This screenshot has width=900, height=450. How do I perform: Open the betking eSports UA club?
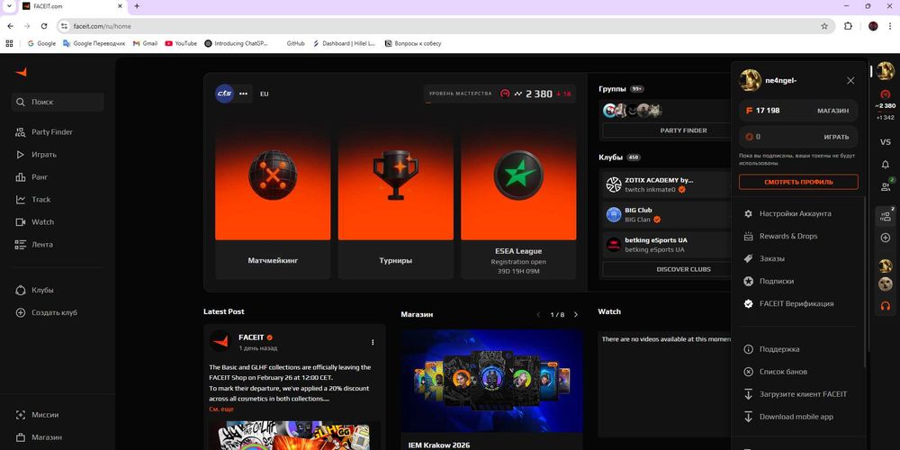pyautogui.click(x=667, y=245)
